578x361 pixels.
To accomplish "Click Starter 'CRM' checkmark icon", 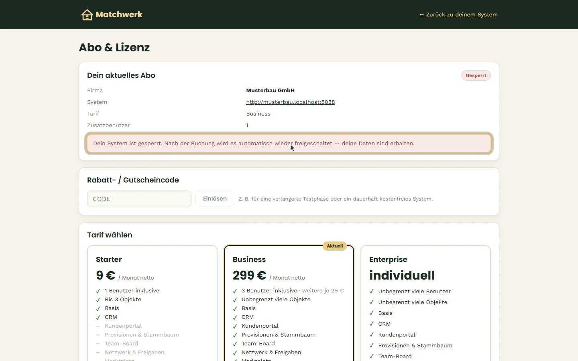I will tap(98, 317).
